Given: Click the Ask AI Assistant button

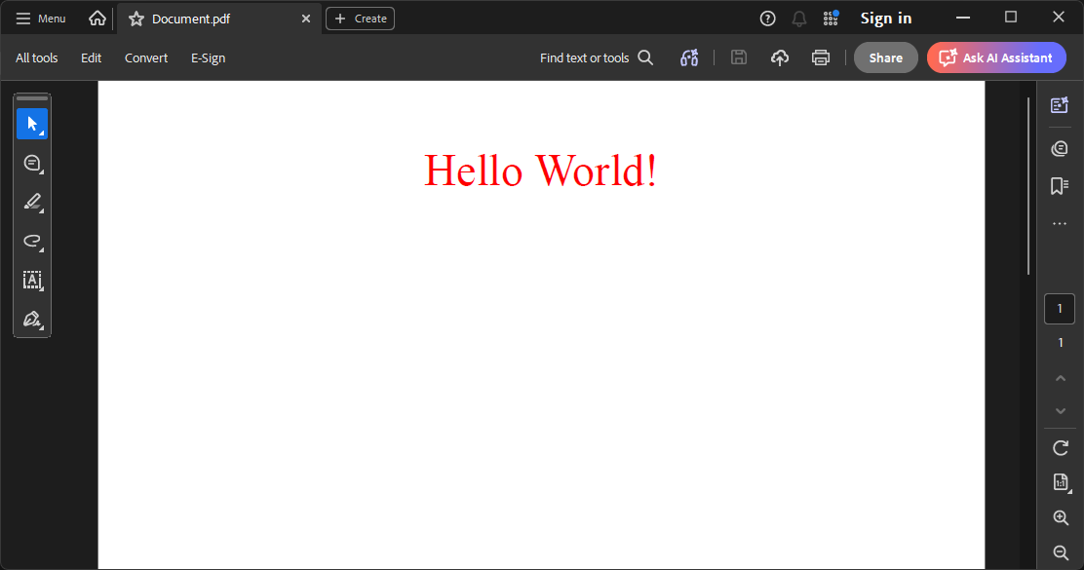Looking at the screenshot, I should coord(995,57).
